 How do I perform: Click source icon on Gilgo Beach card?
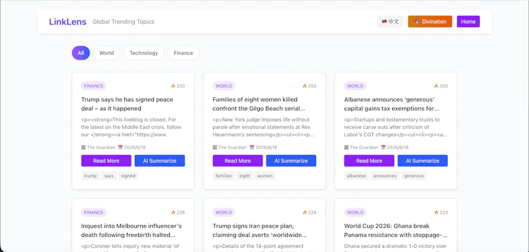pyautogui.click(x=215, y=147)
